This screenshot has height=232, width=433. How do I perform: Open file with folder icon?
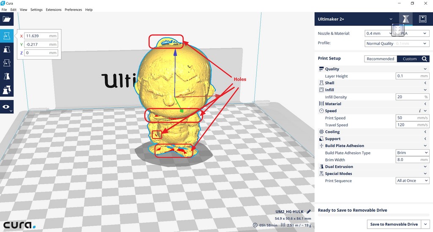point(7,19)
